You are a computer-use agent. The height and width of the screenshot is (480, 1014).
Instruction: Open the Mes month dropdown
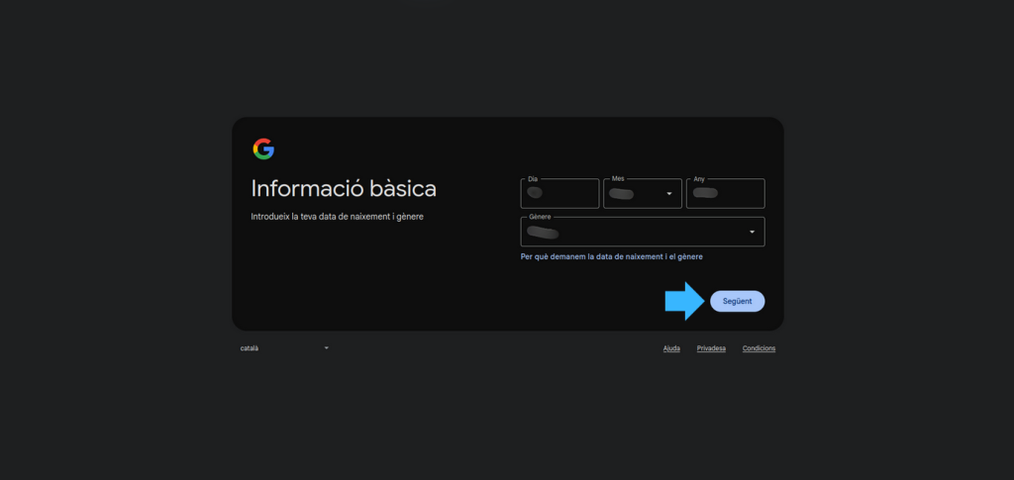pyautogui.click(x=642, y=194)
